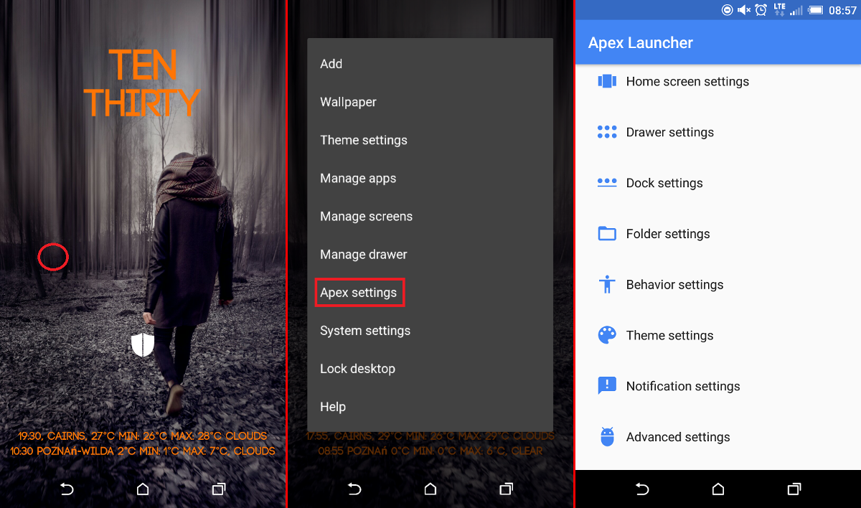Tap the Apex Launcher title
861x508 pixels.
point(641,42)
